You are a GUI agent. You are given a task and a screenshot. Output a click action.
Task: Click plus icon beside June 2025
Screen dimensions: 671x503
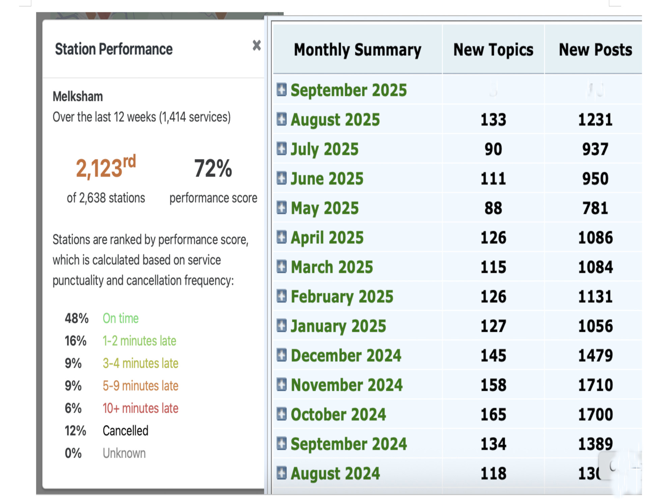(281, 178)
